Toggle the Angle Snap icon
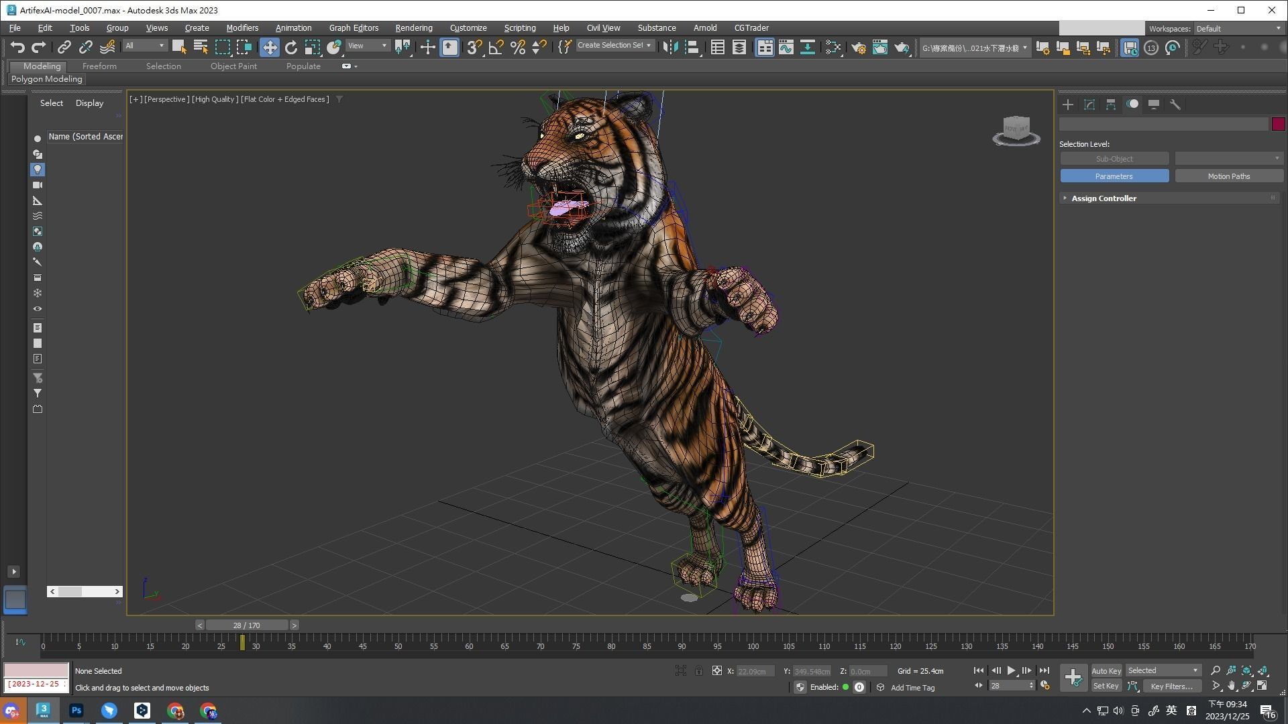1288x724 pixels. pyautogui.click(x=496, y=47)
